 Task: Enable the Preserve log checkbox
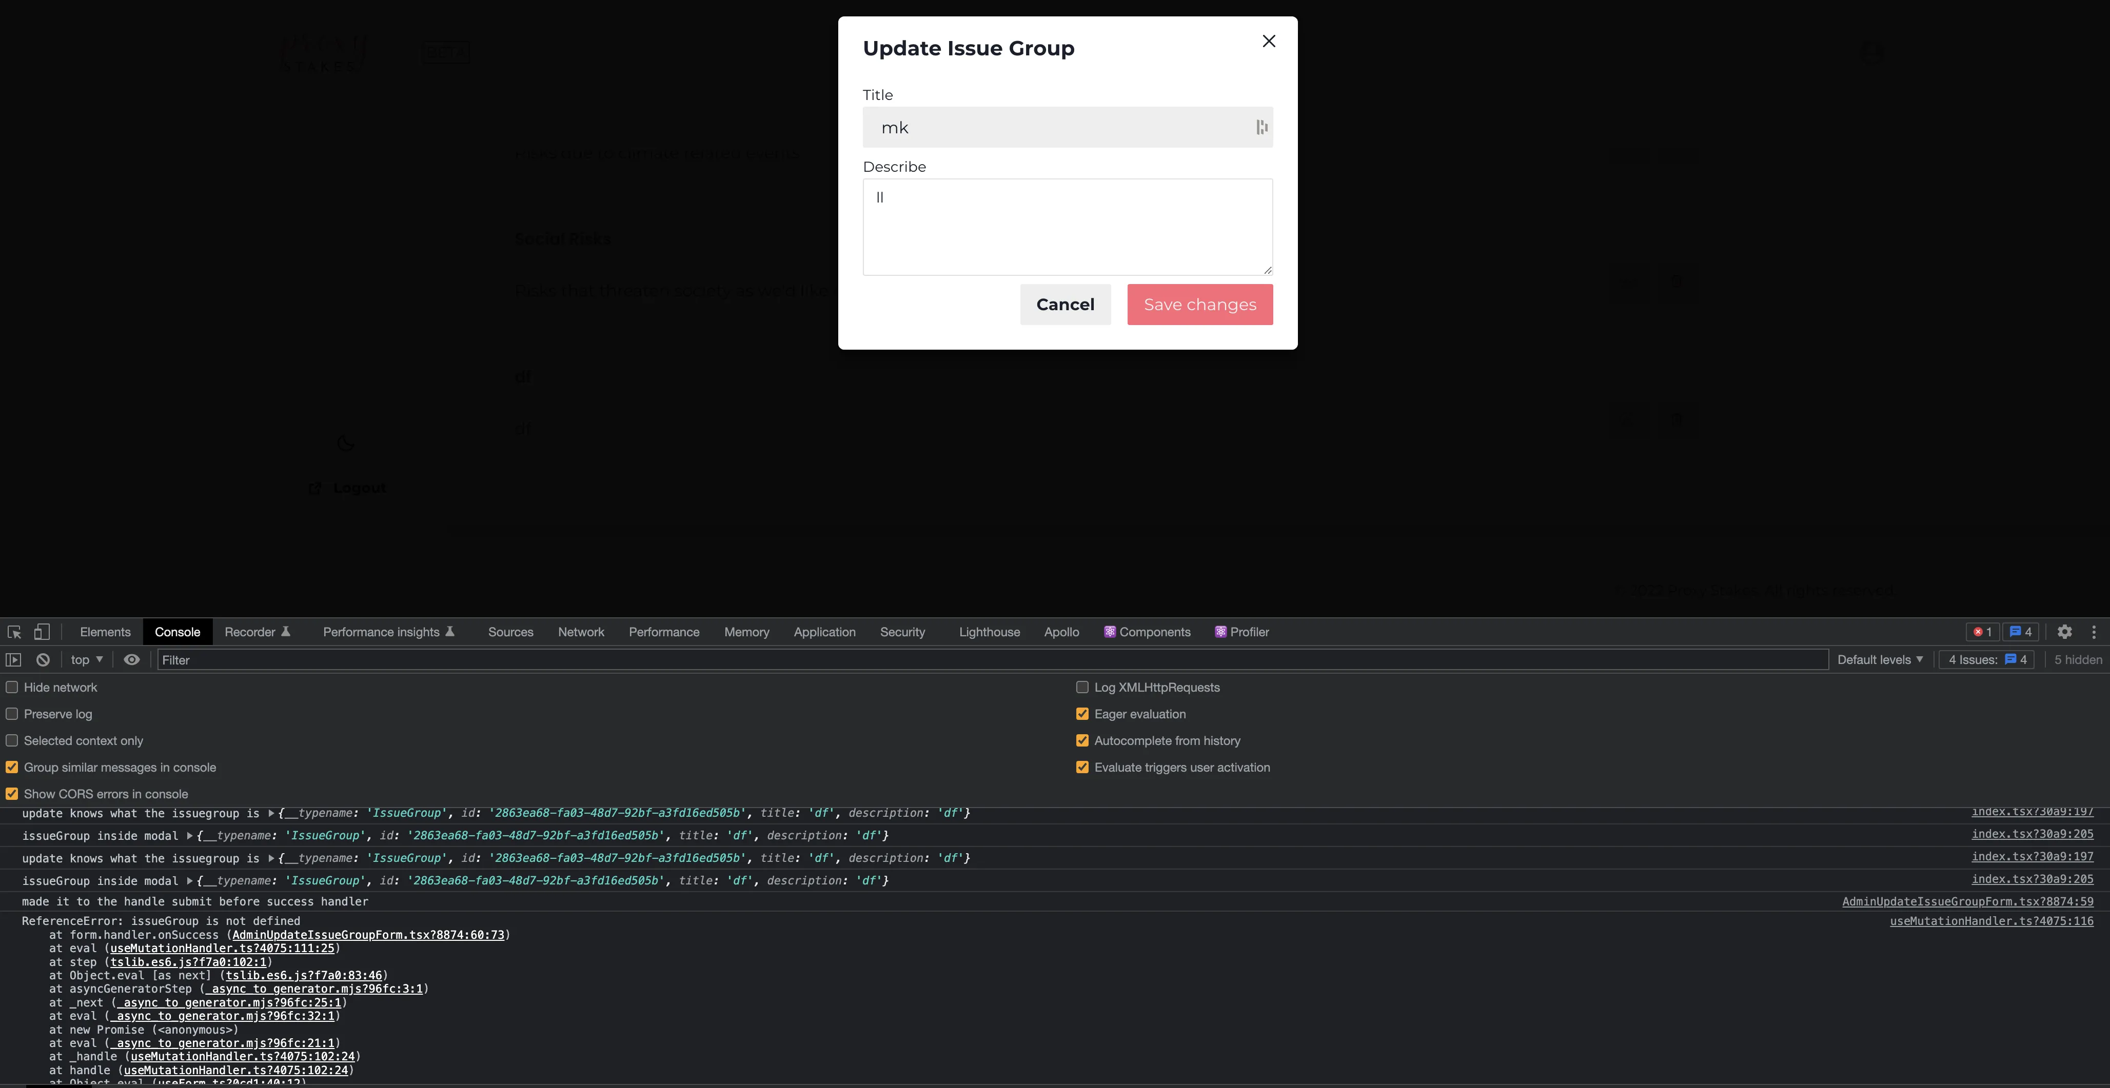coord(12,714)
